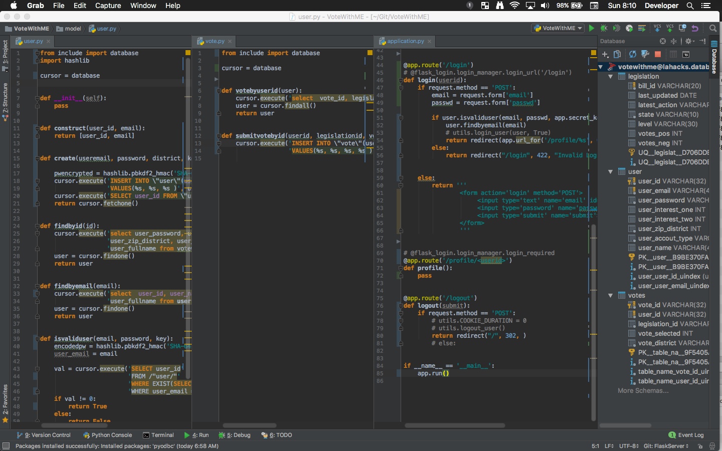Run the VoteWithME configuration
Viewport: 722px width, 451px height.
click(592, 29)
